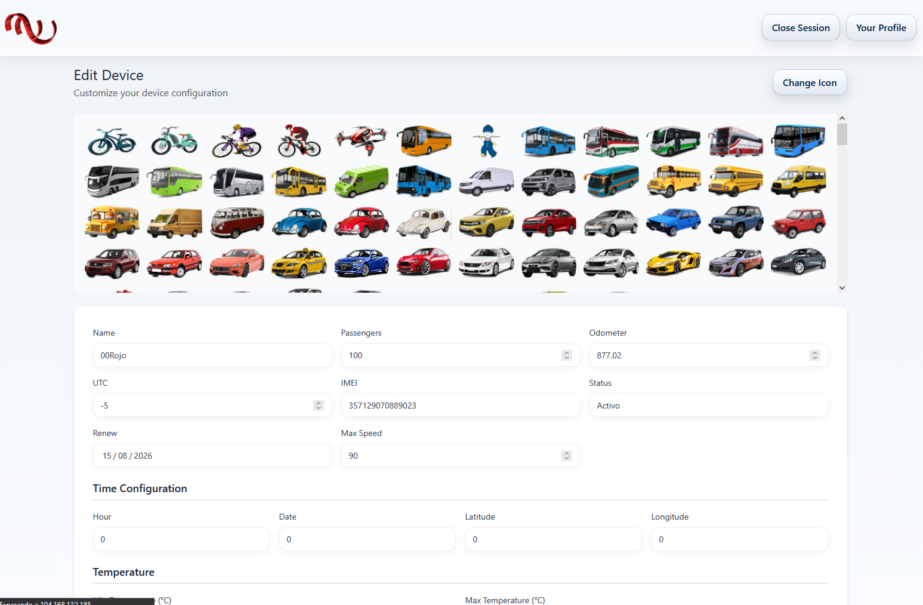Focus the IMEI input field
Image resolution: width=923 pixels, height=605 pixels.
(460, 406)
